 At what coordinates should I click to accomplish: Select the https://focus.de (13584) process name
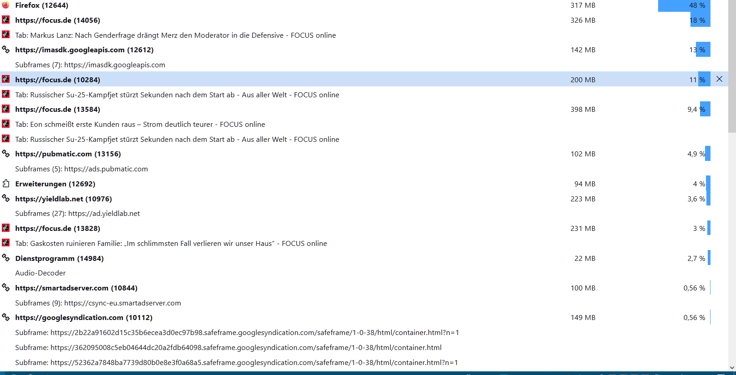(58, 110)
